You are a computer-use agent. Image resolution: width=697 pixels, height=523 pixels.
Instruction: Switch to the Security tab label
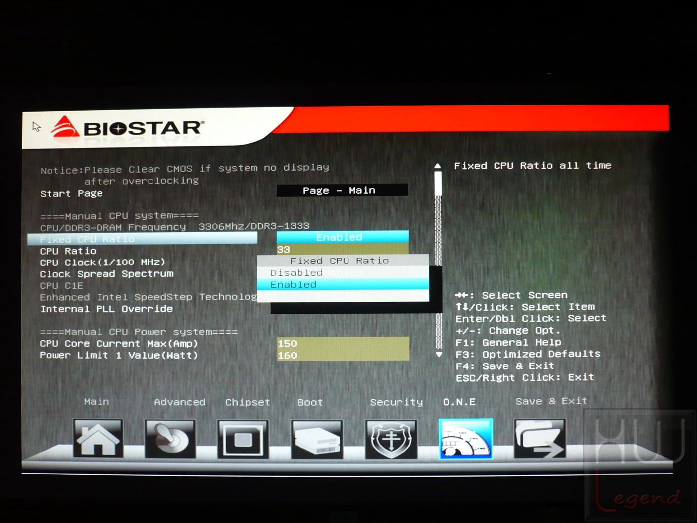click(397, 402)
